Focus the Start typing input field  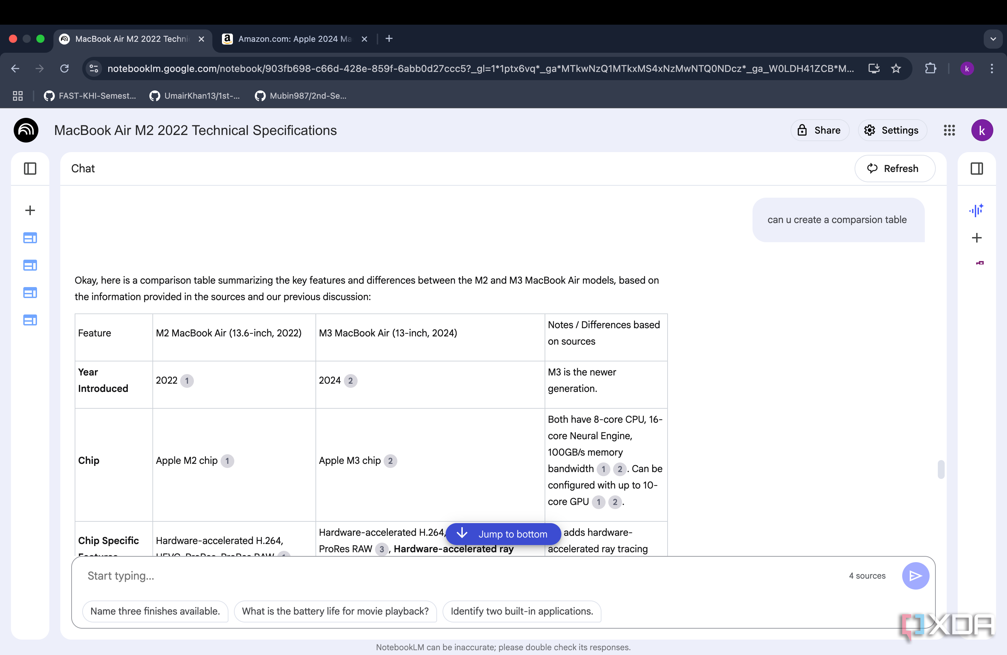[461, 576]
